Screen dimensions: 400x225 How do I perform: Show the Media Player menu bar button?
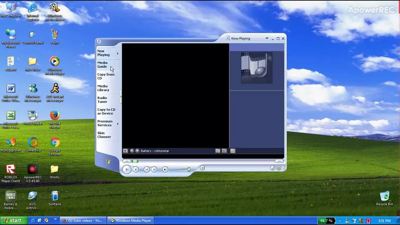(98, 41)
